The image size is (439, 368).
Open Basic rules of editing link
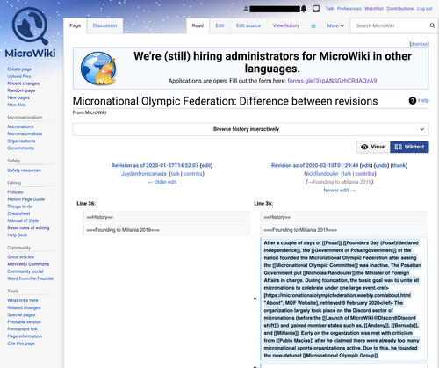pyautogui.click(x=28, y=227)
